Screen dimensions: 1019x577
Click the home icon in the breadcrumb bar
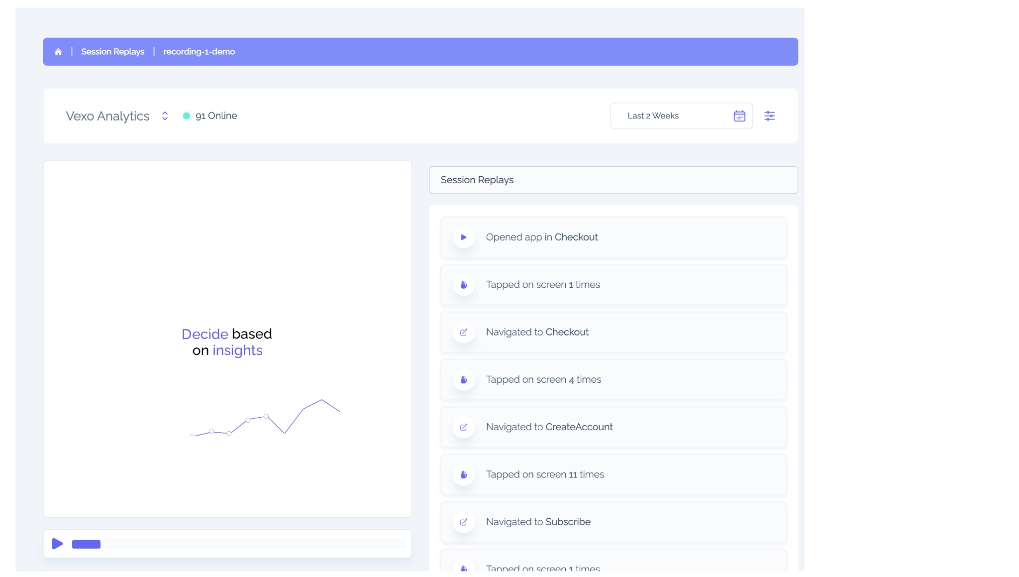(58, 51)
